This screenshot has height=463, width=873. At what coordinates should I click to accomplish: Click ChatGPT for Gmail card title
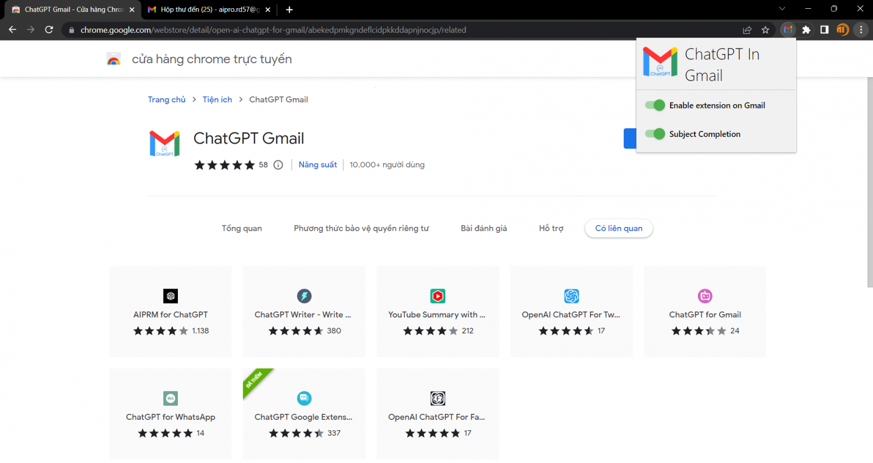(705, 315)
